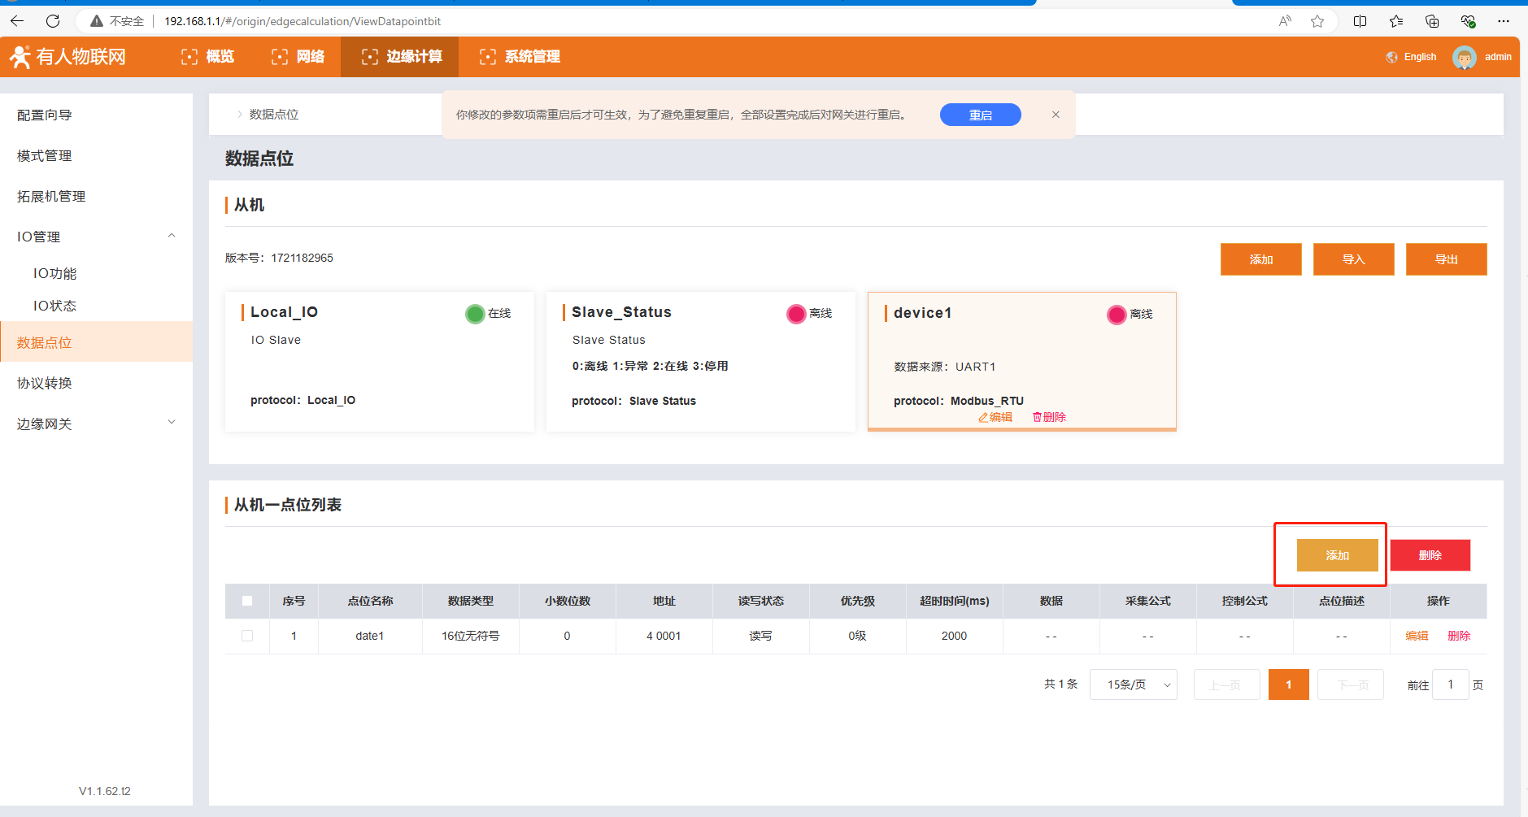Check the checkbox for row date1
Image resolution: width=1528 pixels, height=817 pixels.
coord(247,636)
